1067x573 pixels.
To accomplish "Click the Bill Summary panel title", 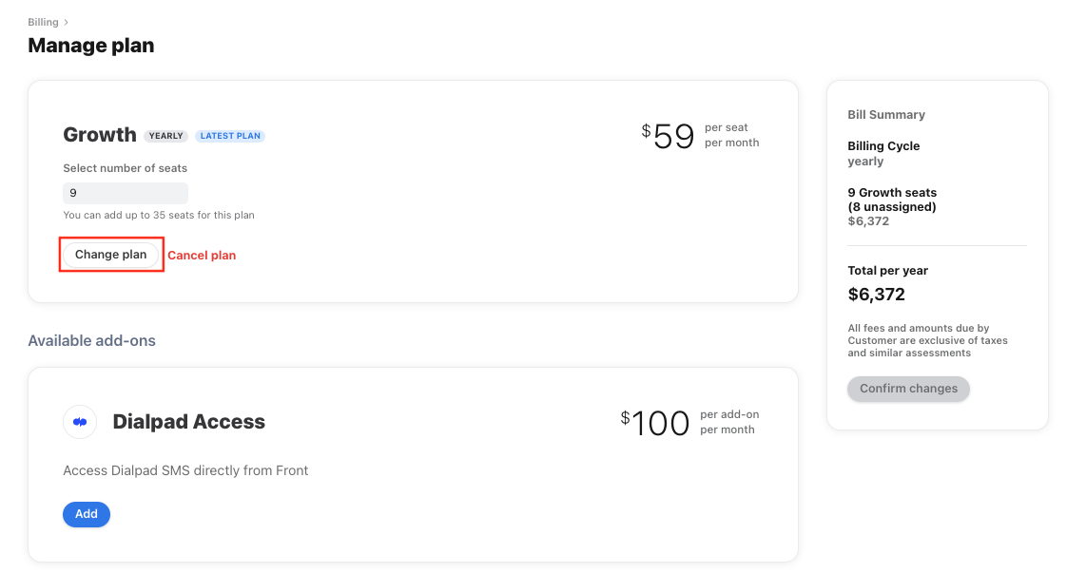I will click(886, 114).
